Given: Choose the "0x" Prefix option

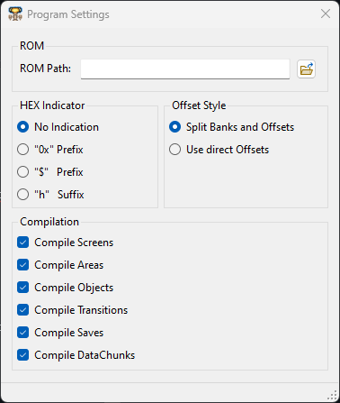Looking at the screenshot, I should click(23, 150).
